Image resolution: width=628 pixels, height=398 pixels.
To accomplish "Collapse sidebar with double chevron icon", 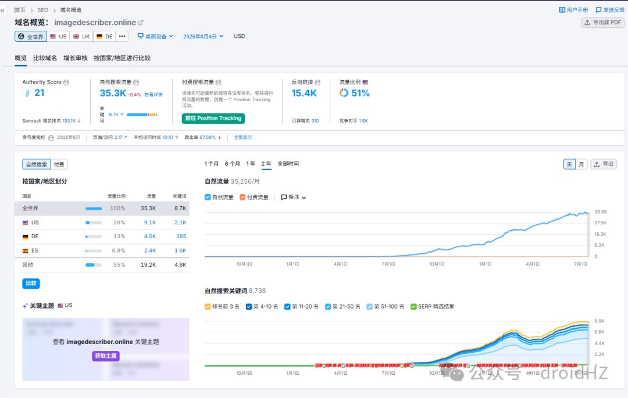I will coord(3,10).
